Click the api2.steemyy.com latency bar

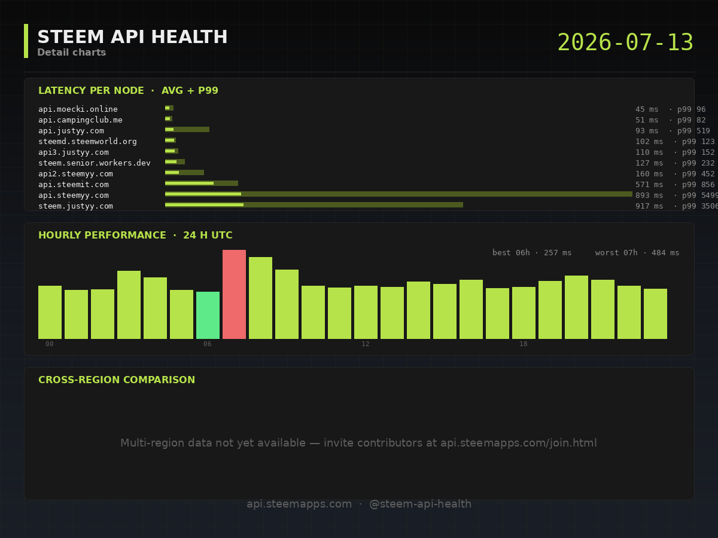point(184,172)
